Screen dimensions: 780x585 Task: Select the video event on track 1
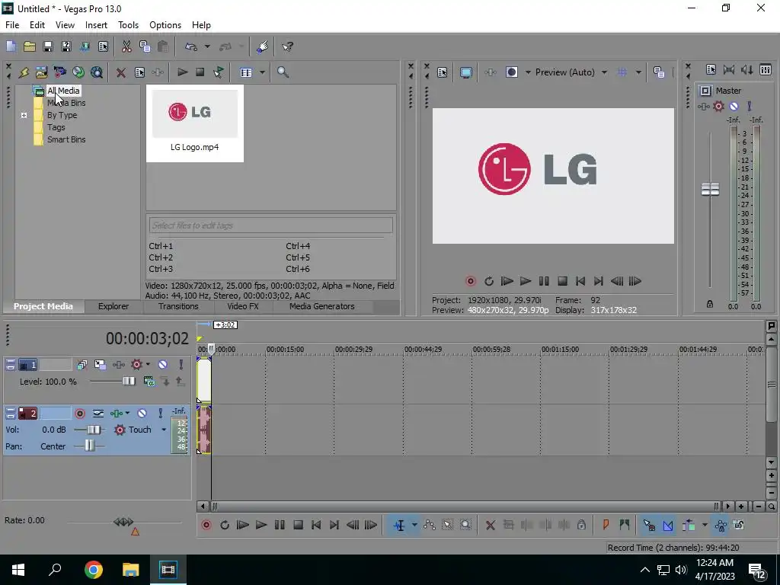(204, 381)
